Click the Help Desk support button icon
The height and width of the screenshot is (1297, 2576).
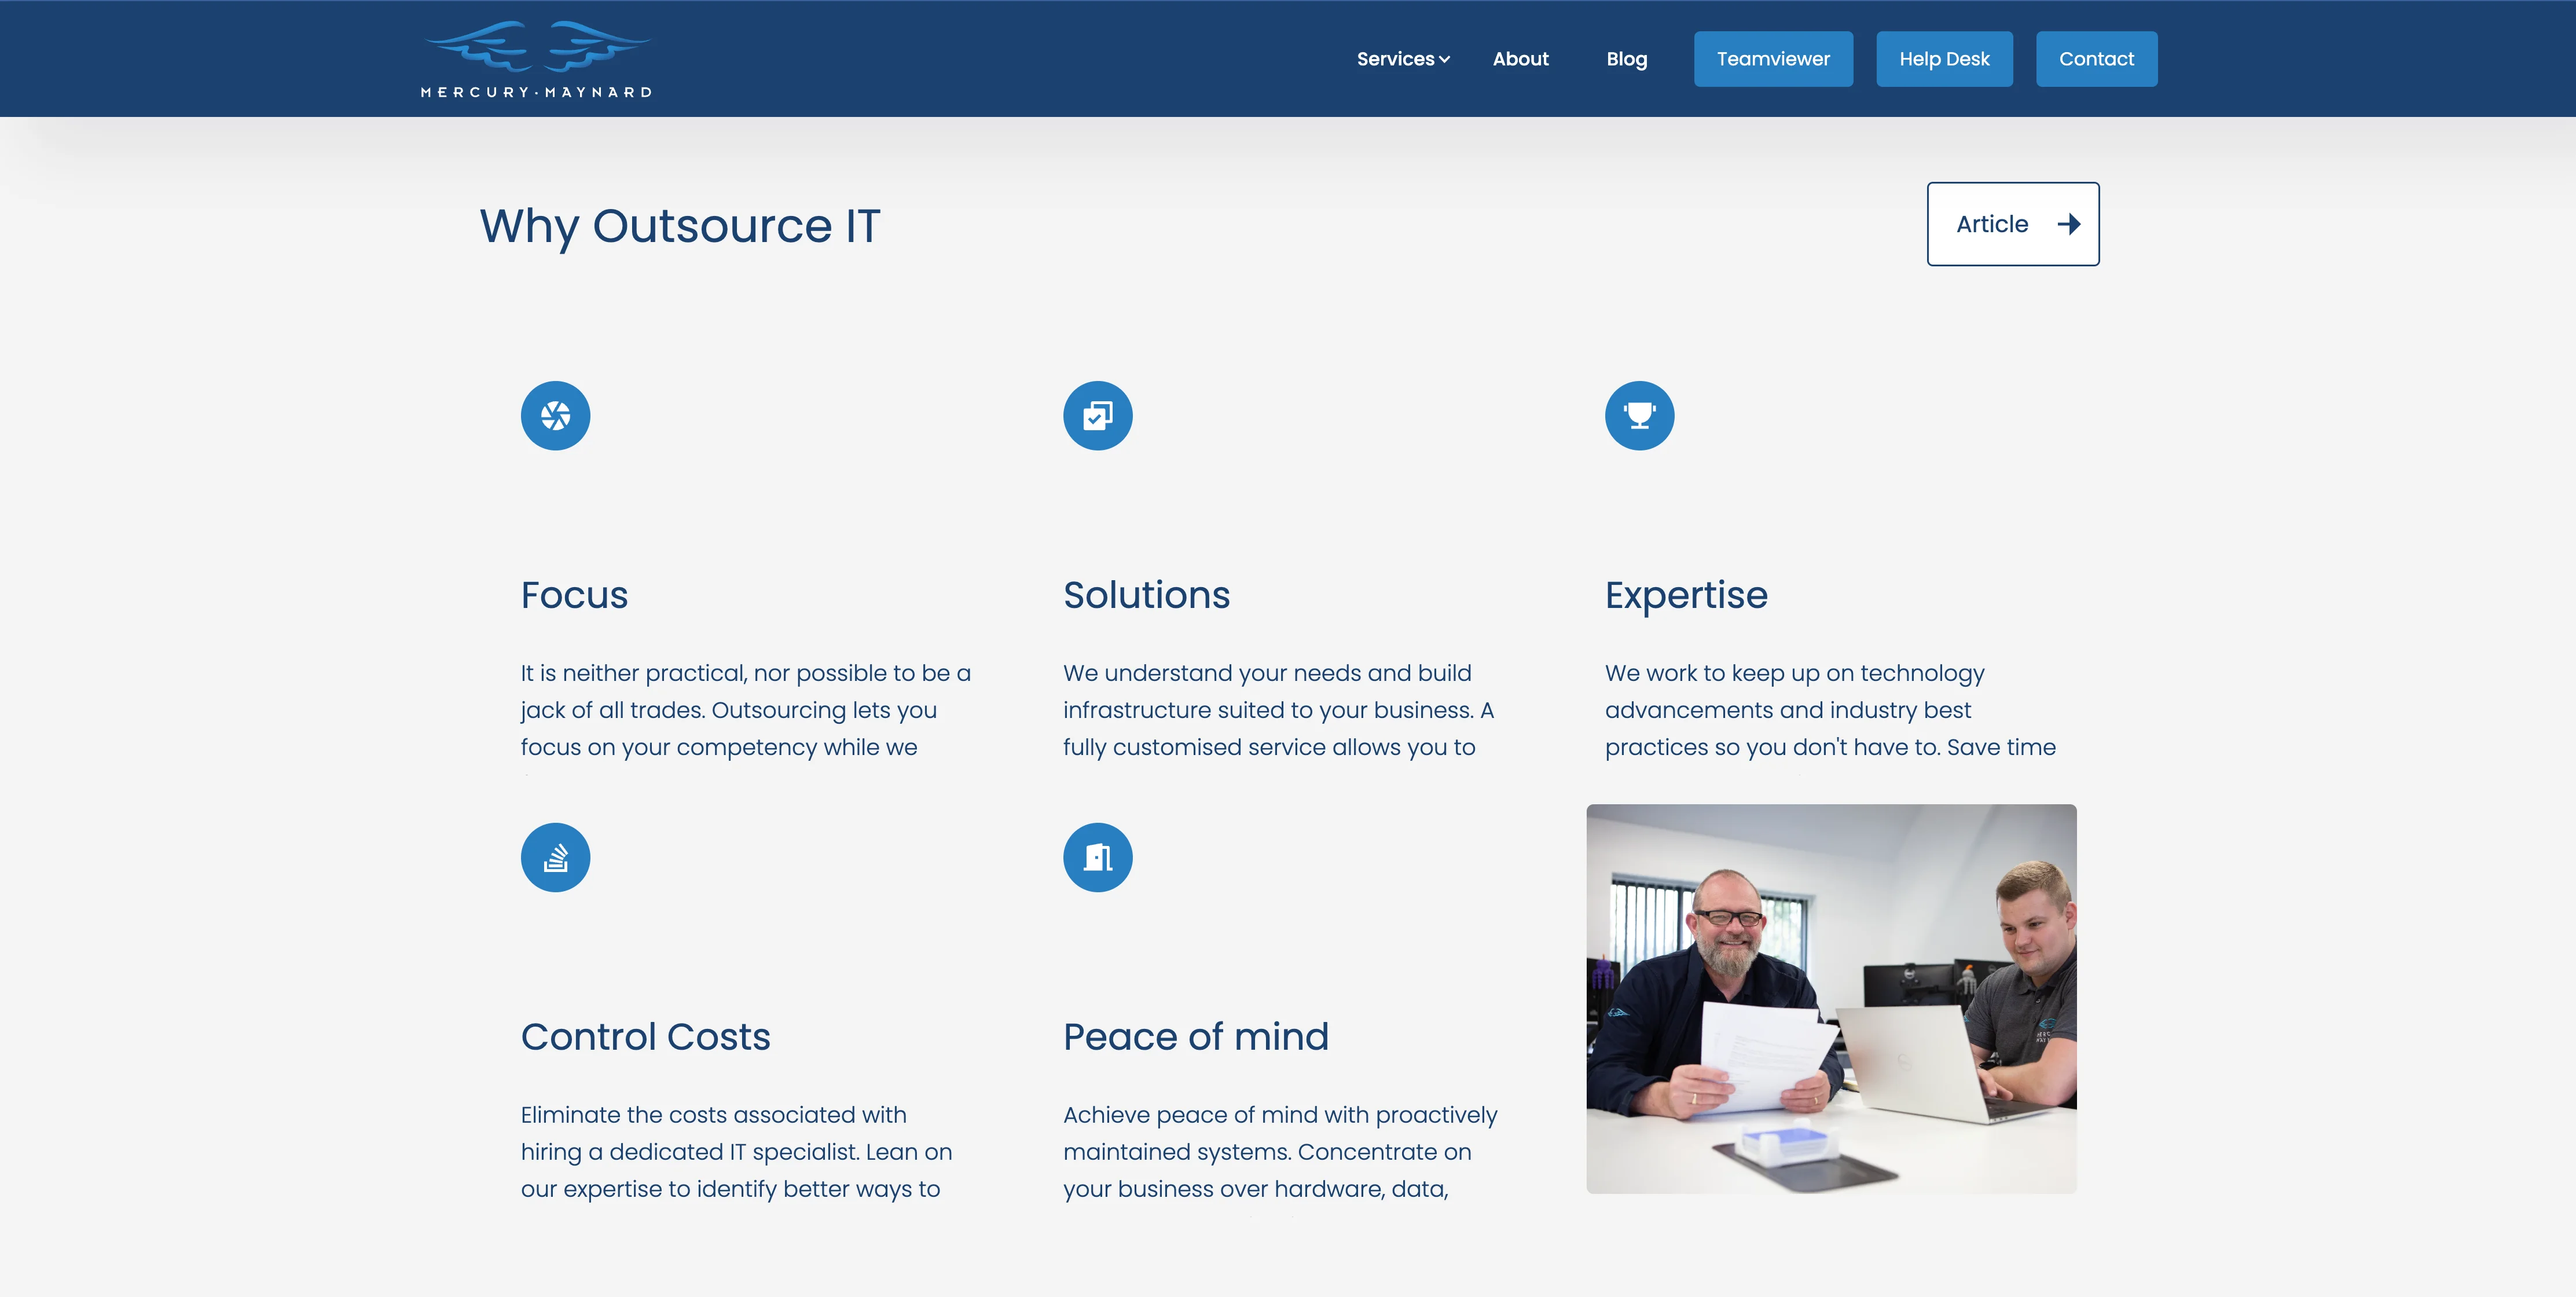pyautogui.click(x=1944, y=58)
